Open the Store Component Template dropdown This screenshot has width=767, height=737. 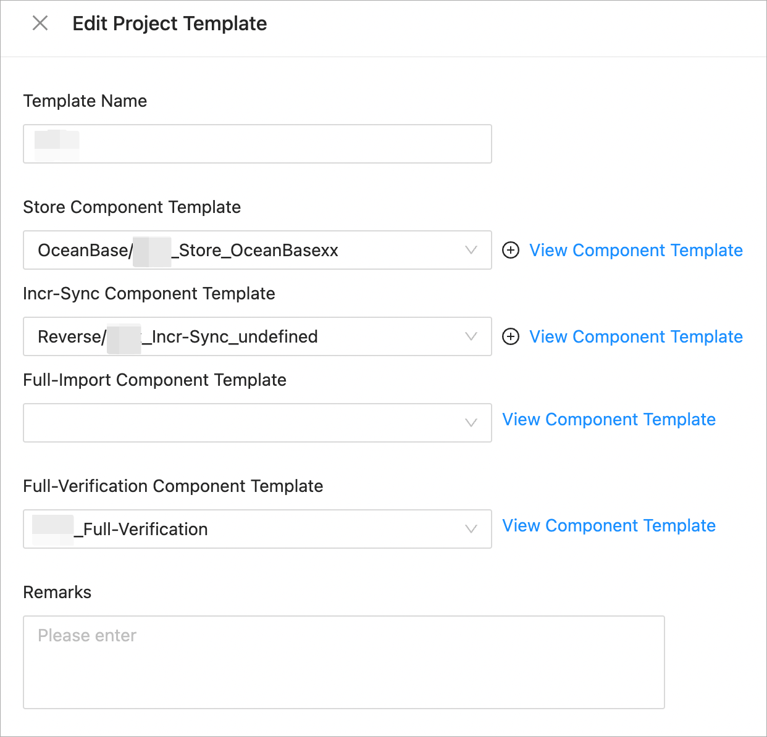(x=257, y=251)
